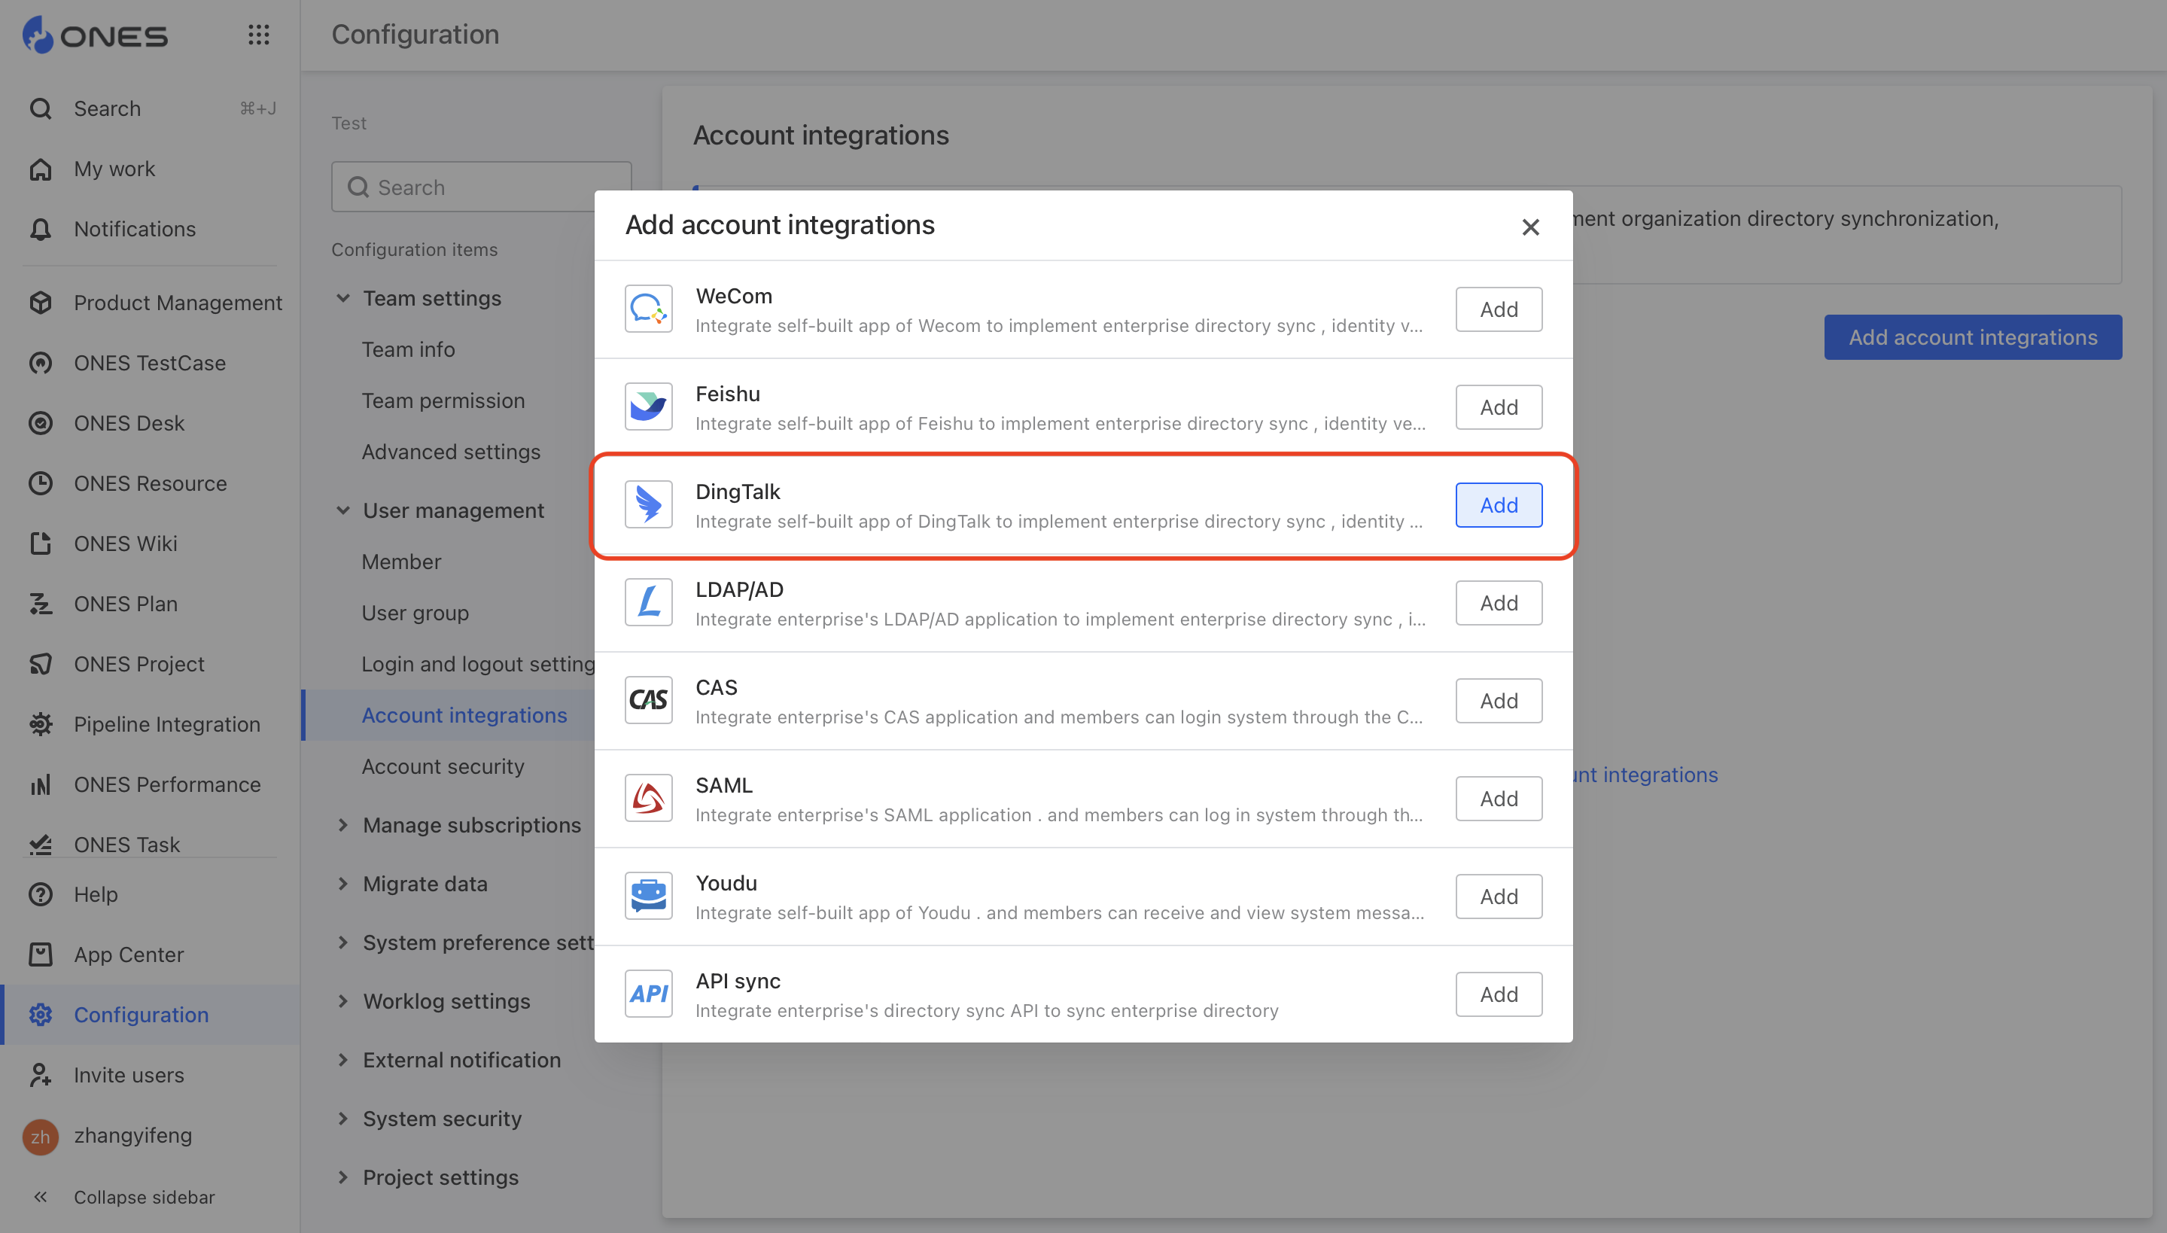Open ONES Performance
Image resolution: width=2167 pixels, height=1233 pixels.
(167, 784)
